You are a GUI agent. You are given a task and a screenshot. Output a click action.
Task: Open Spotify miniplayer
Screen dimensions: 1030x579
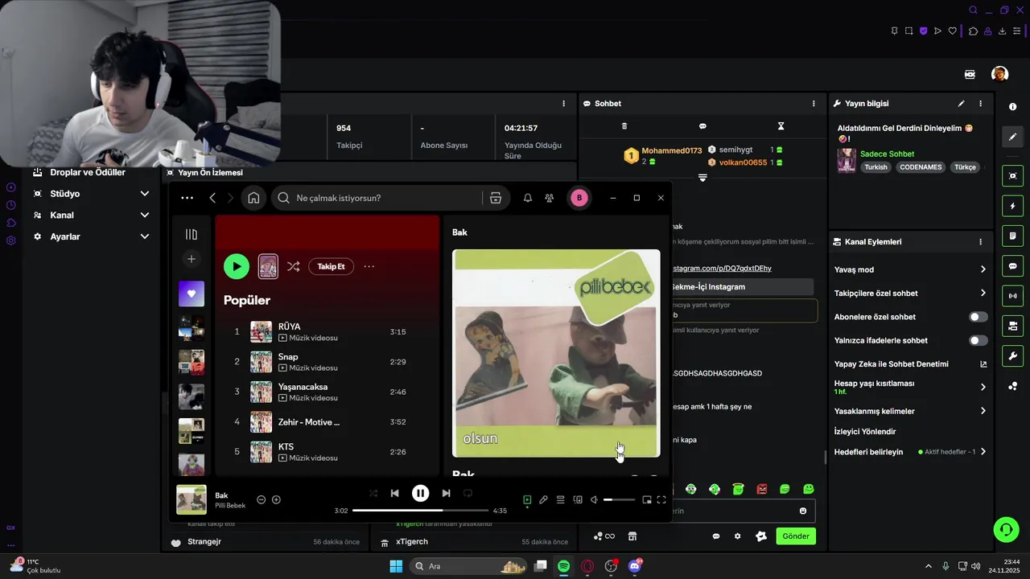tap(646, 499)
